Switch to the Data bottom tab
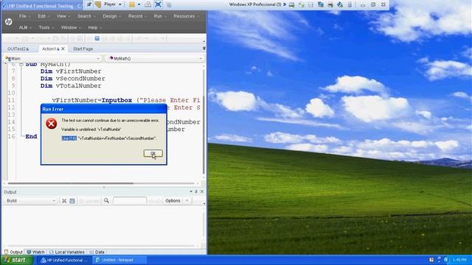472x265 pixels. pyautogui.click(x=97, y=252)
